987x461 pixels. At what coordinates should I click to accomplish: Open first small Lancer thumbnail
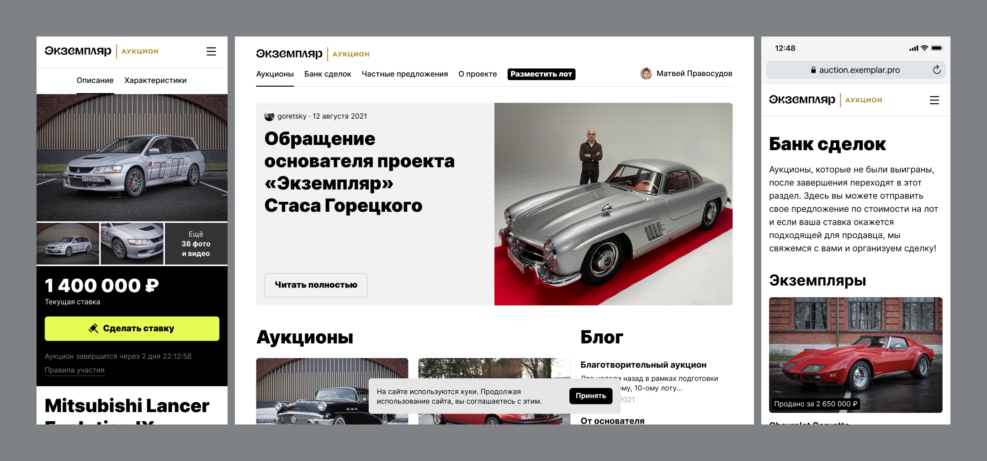(68, 244)
